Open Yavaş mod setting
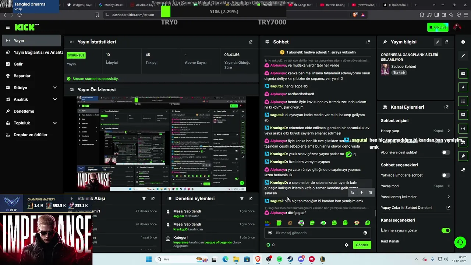The image size is (471, 265). tap(415, 186)
